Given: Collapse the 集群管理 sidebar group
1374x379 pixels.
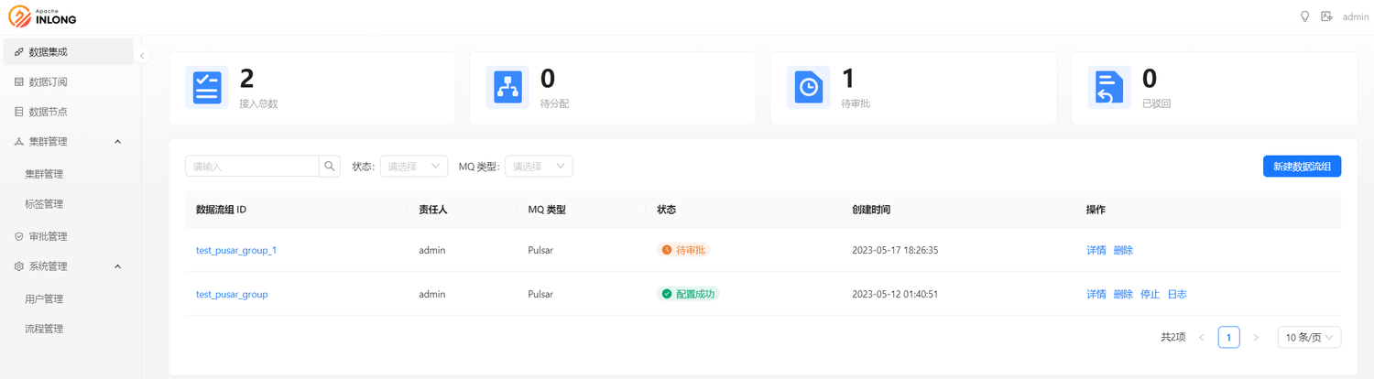Looking at the screenshot, I should tap(117, 142).
